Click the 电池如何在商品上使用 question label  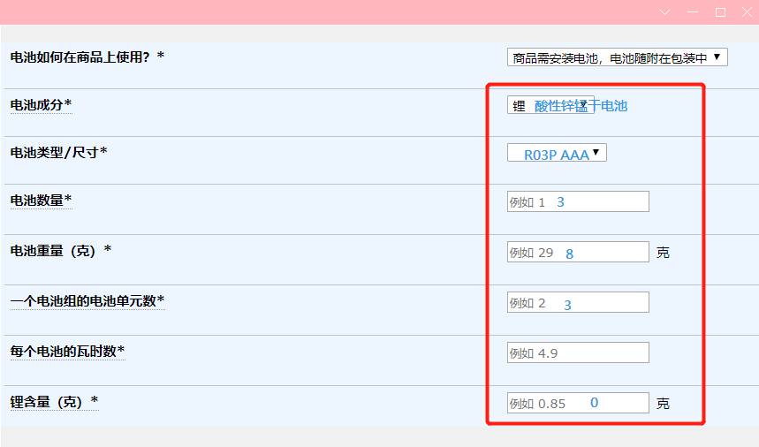[87, 57]
